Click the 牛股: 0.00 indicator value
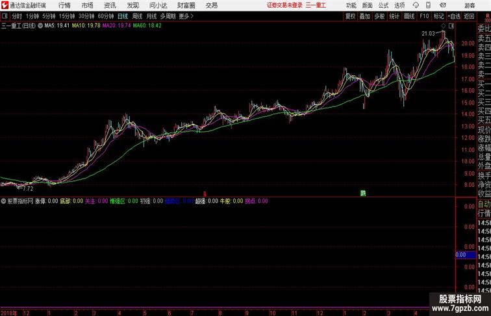491x316 pixels. click(231, 201)
